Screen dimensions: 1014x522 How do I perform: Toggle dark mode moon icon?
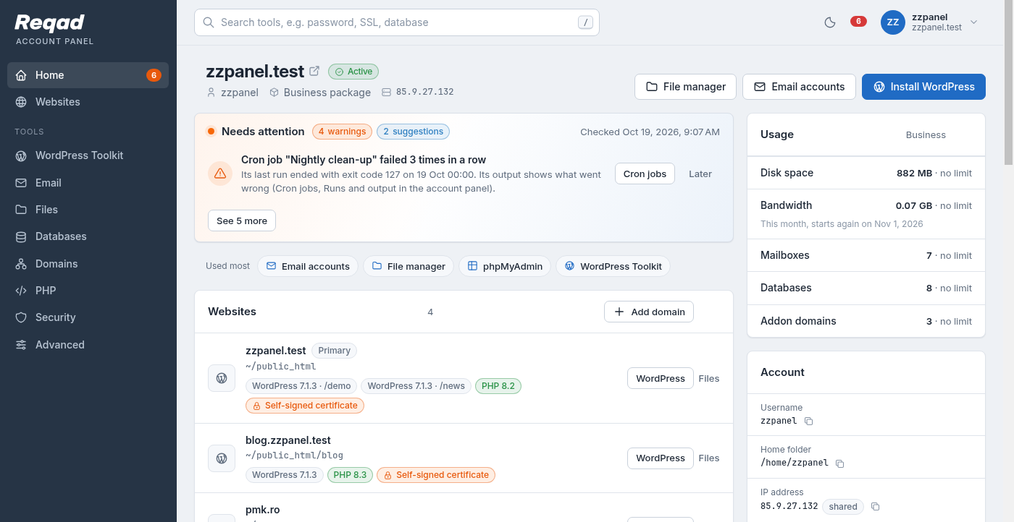(x=830, y=22)
